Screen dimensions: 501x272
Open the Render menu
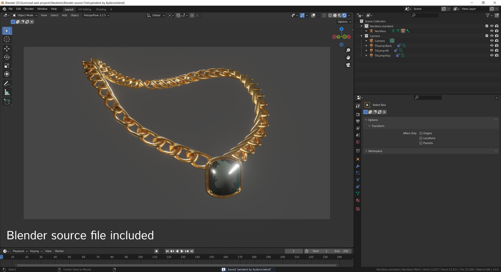(29, 9)
